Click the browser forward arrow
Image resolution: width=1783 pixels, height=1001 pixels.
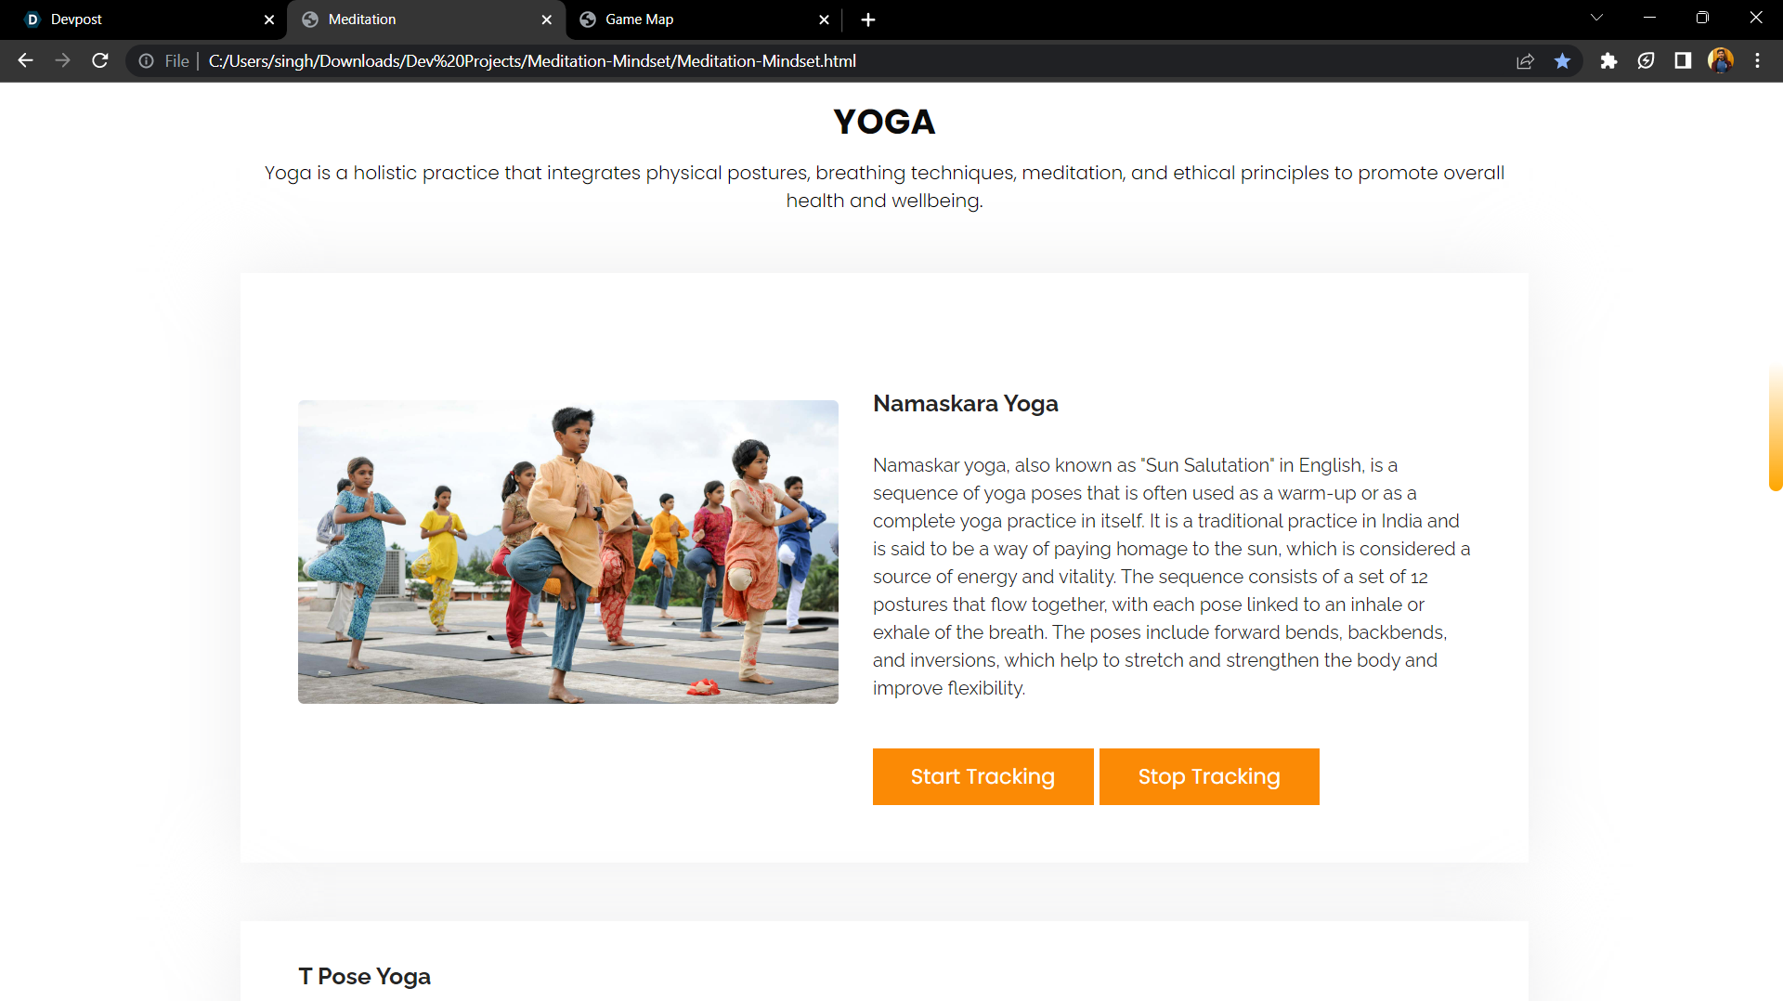pos(62,60)
